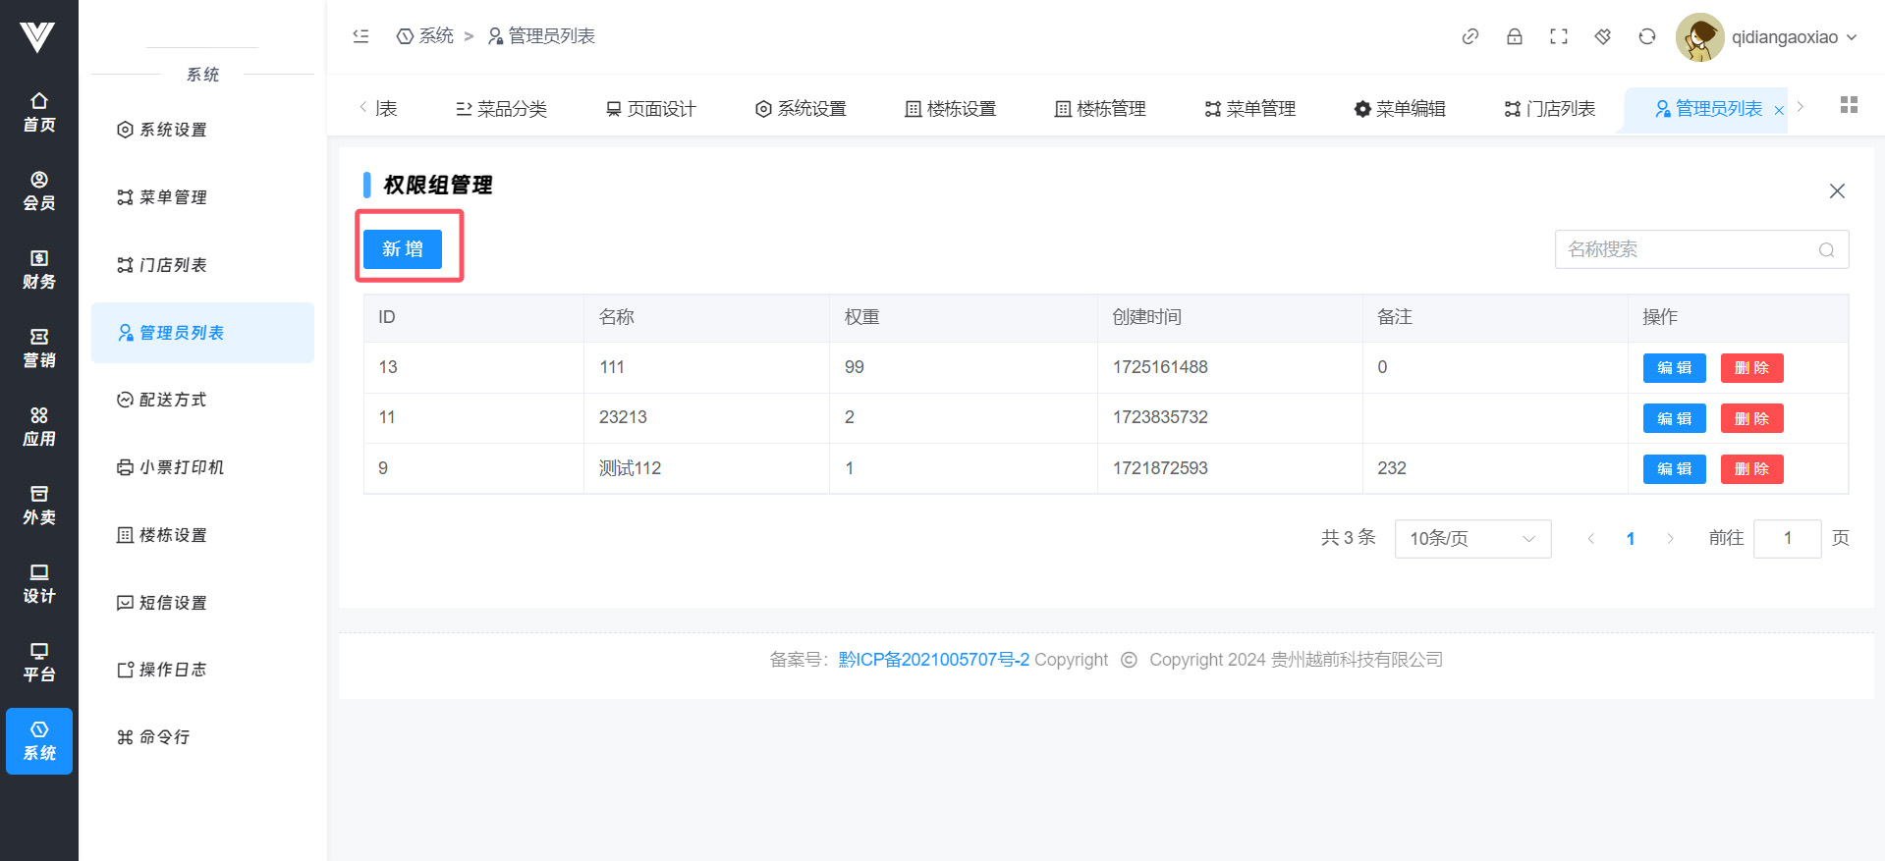Click the theme settings icon
The height and width of the screenshot is (861, 1885).
coord(1602,37)
